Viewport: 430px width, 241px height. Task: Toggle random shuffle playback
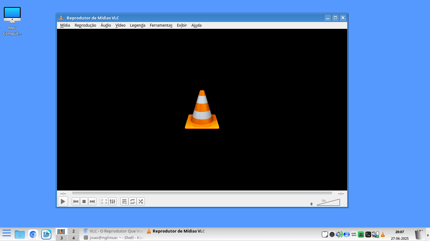point(141,201)
